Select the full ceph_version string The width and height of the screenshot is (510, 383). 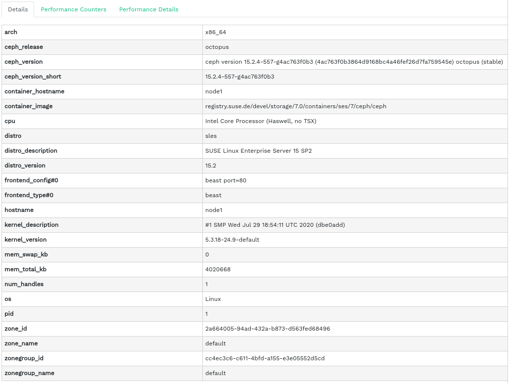click(x=354, y=62)
